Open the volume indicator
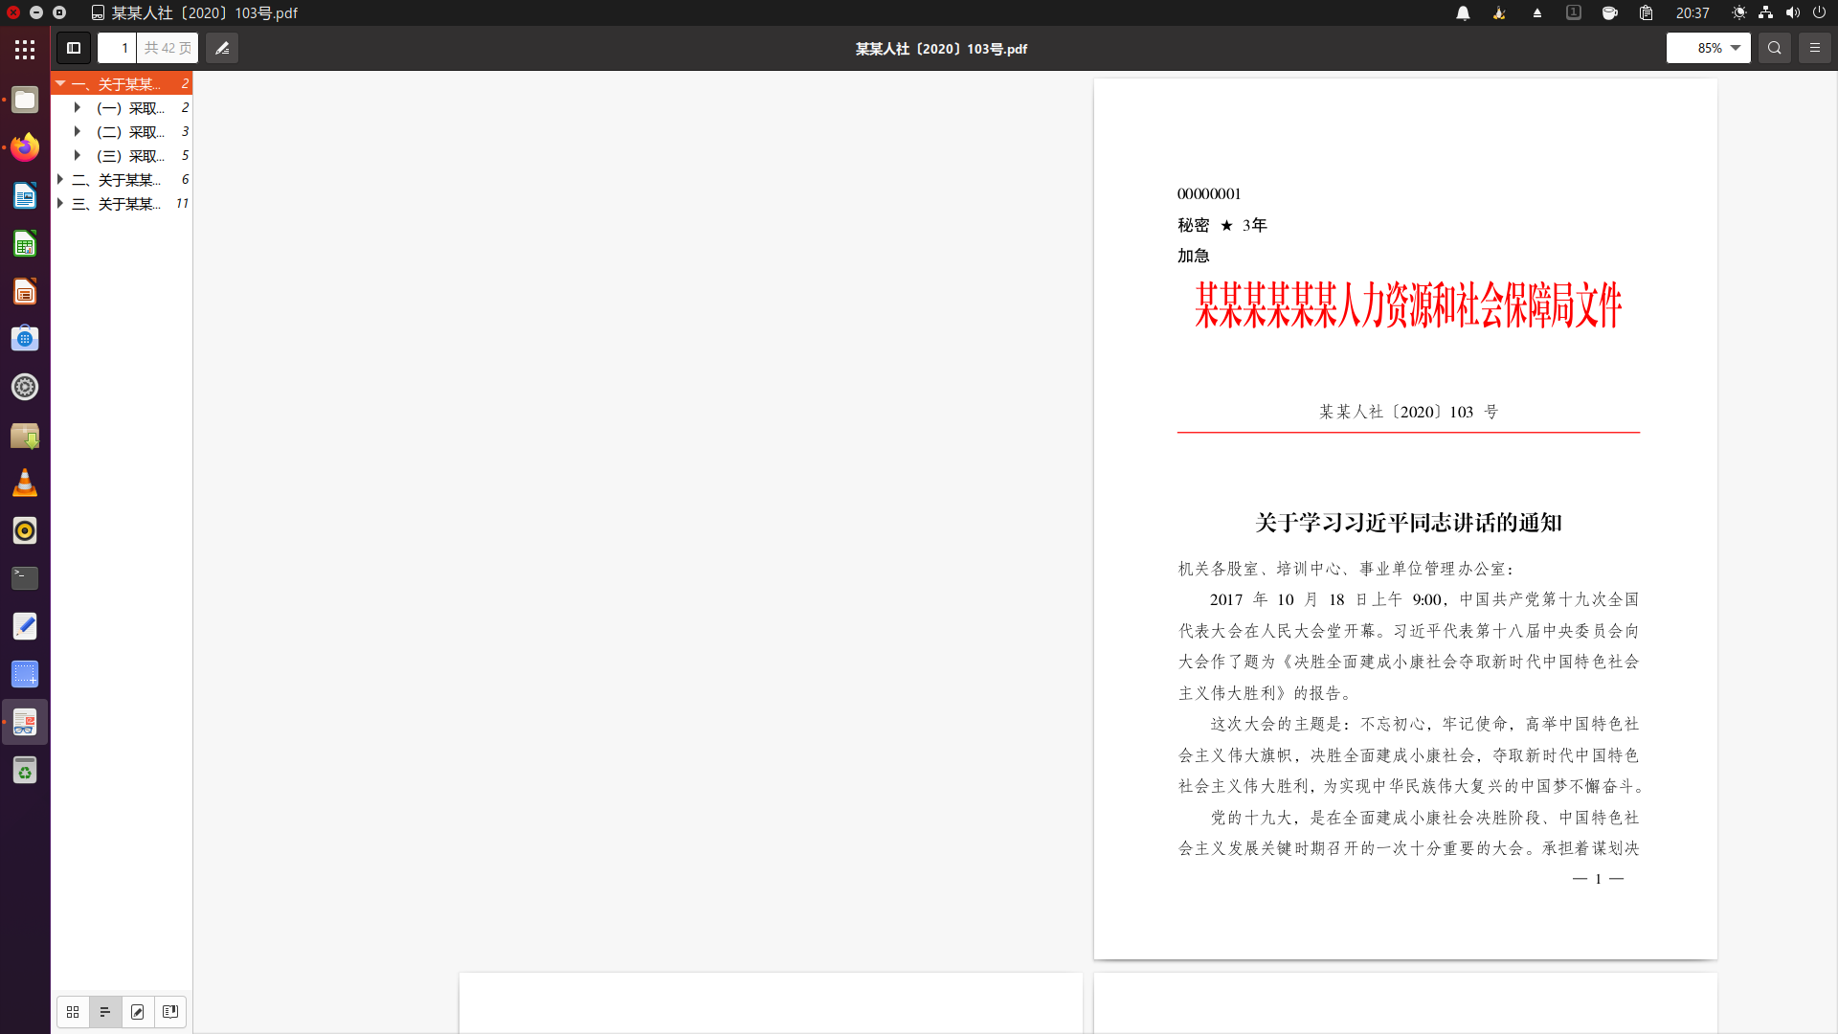The width and height of the screenshot is (1838, 1034). tap(1792, 12)
